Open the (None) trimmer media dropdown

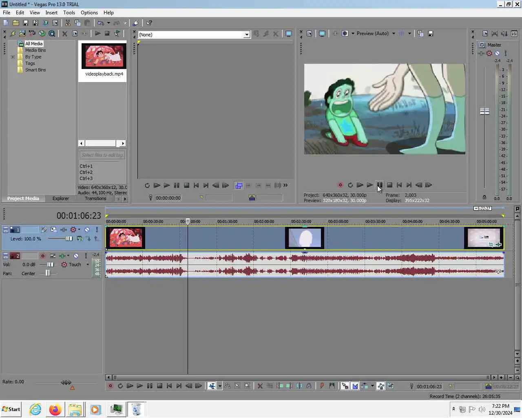coord(246,35)
